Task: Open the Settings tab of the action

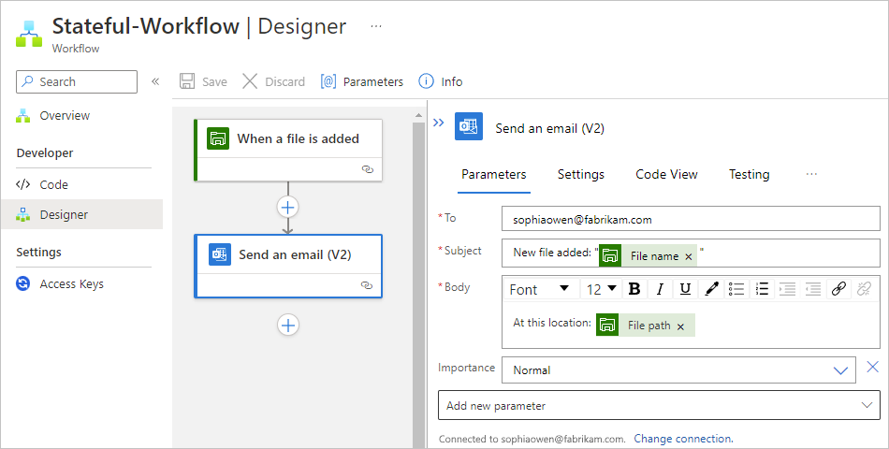Action: (581, 174)
